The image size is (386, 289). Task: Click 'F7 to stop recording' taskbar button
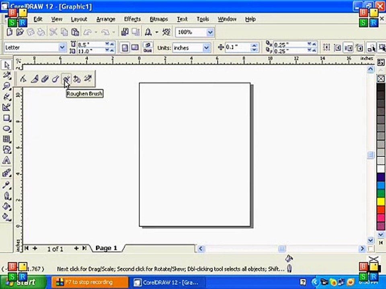(x=90, y=282)
